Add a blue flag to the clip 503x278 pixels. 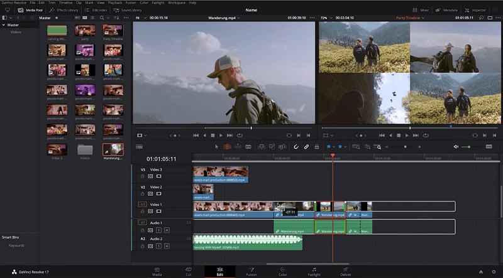tap(328, 147)
